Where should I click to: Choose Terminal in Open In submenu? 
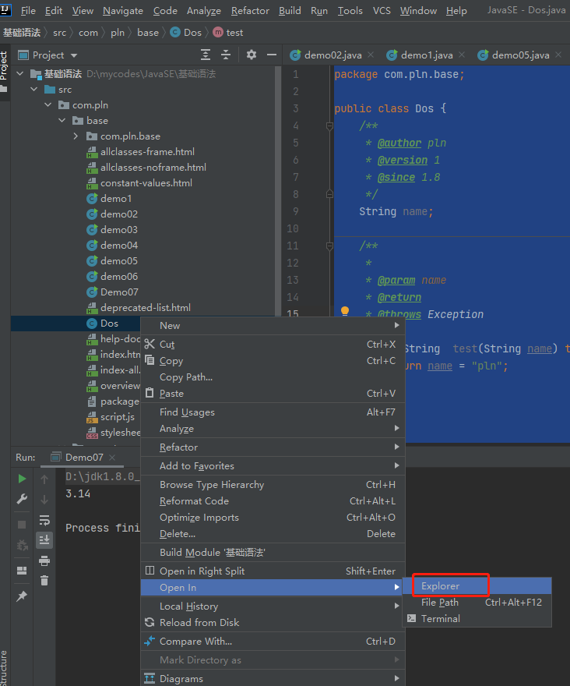477,619
